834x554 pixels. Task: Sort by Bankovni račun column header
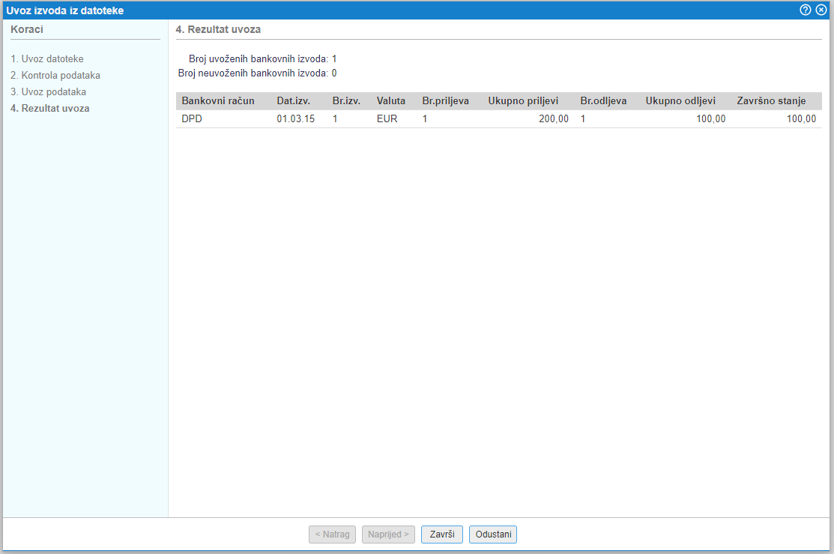click(218, 100)
